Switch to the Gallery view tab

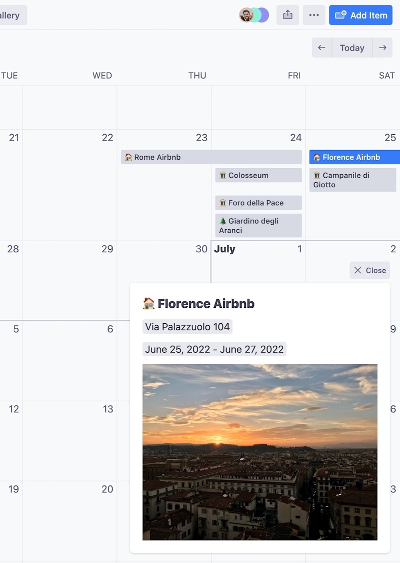(11, 15)
